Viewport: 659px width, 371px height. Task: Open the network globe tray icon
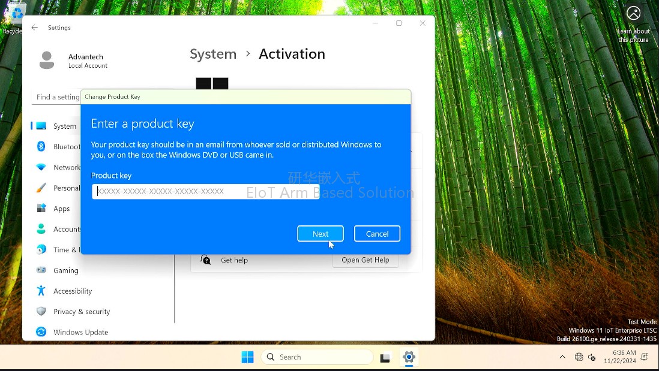tap(579, 357)
